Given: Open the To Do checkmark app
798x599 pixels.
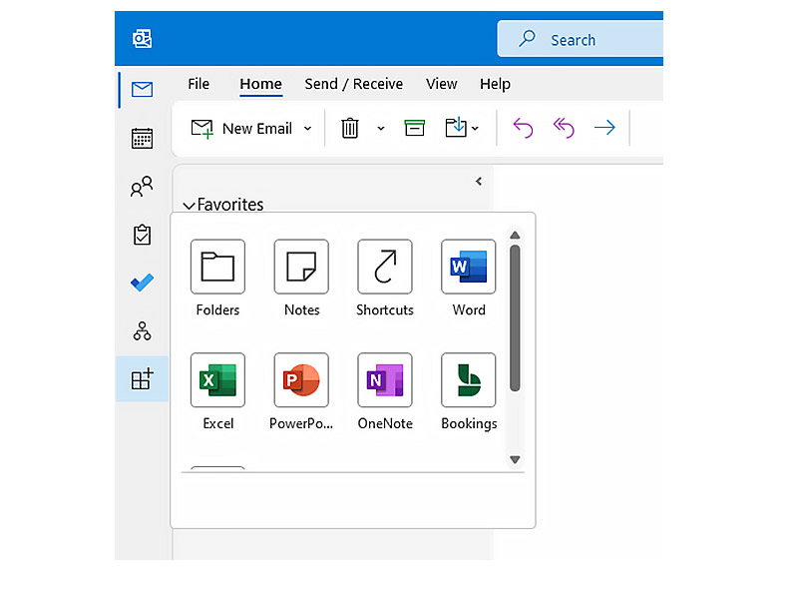Looking at the screenshot, I should point(142,283).
